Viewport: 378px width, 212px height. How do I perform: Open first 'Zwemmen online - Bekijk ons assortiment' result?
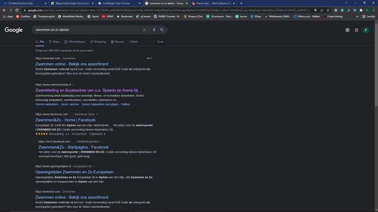[72, 64]
